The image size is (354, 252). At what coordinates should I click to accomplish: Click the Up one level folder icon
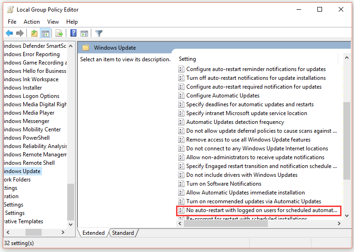click(x=34, y=33)
